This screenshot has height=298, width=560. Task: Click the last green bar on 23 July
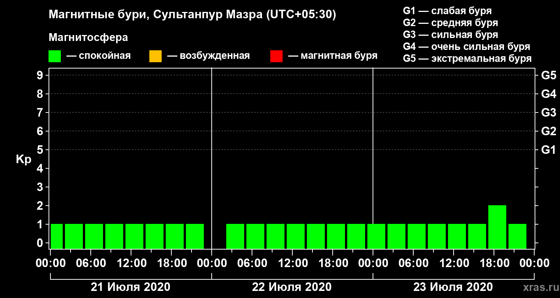[x=517, y=236]
